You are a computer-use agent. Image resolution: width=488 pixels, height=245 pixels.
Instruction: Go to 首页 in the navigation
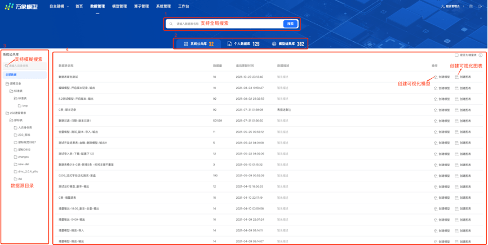click(x=79, y=7)
